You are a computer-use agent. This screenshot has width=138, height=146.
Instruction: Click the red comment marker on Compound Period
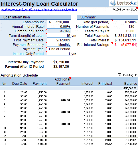tap(46, 29)
